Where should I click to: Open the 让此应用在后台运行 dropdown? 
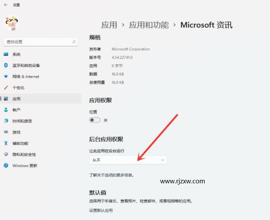click(128, 160)
